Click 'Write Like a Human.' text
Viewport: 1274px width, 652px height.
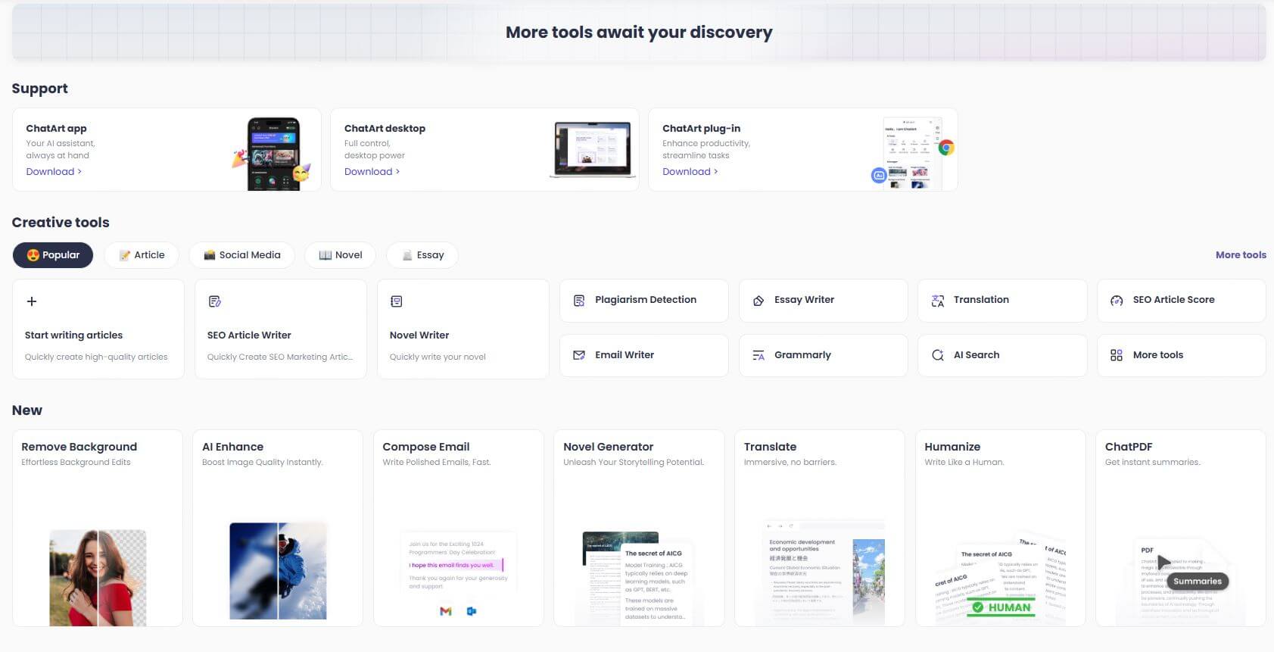click(x=964, y=462)
